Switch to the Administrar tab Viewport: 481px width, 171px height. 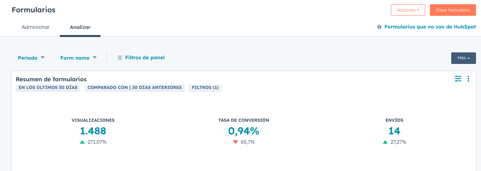pyautogui.click(x=36, y=27)
